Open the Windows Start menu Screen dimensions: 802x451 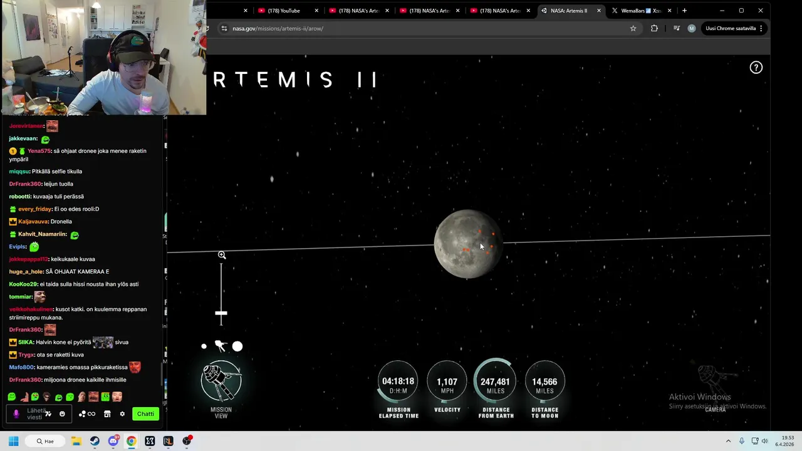[13, 441]
